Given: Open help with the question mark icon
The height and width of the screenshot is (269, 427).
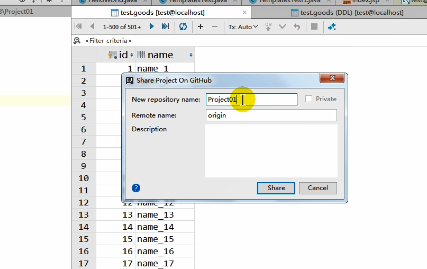Looking at the screenshot, I should (136, 188).
